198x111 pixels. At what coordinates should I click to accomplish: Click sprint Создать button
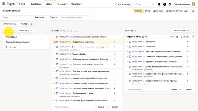click(x=188, y=90)
